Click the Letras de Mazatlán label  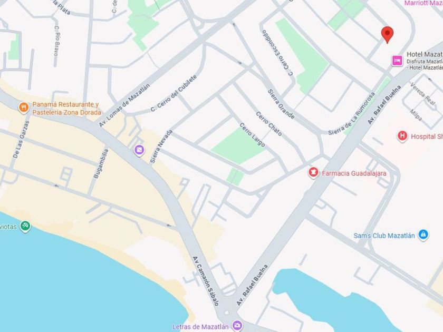pyautogui.click(x=200, y=327)
